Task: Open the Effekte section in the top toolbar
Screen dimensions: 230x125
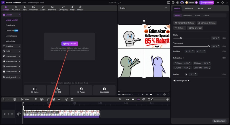Action: click(x=80, y=8)
